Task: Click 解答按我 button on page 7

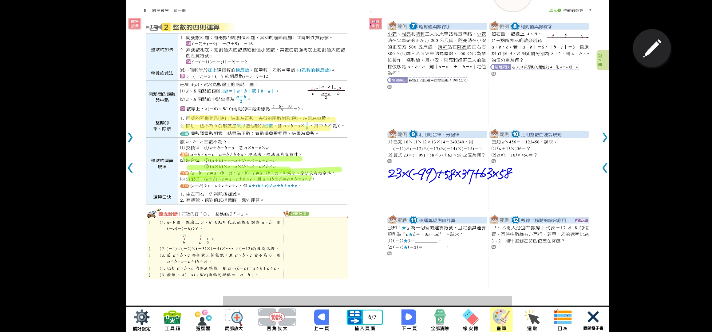Action: coord(375,24)
